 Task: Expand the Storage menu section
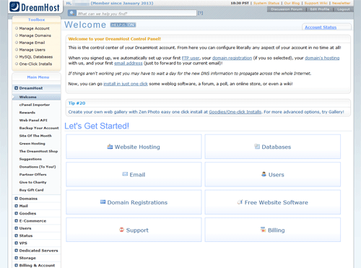point(16,258)
